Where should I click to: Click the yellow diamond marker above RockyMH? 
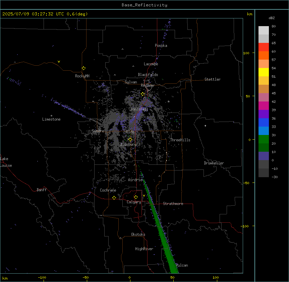83,68
